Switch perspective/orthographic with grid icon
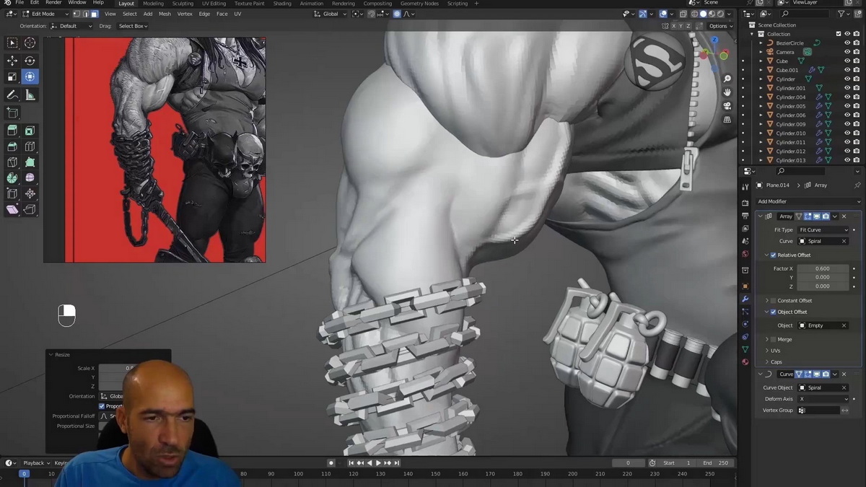The width and height of the screenshot is (866, 487). pyautogui.click(x=727, y=120)
